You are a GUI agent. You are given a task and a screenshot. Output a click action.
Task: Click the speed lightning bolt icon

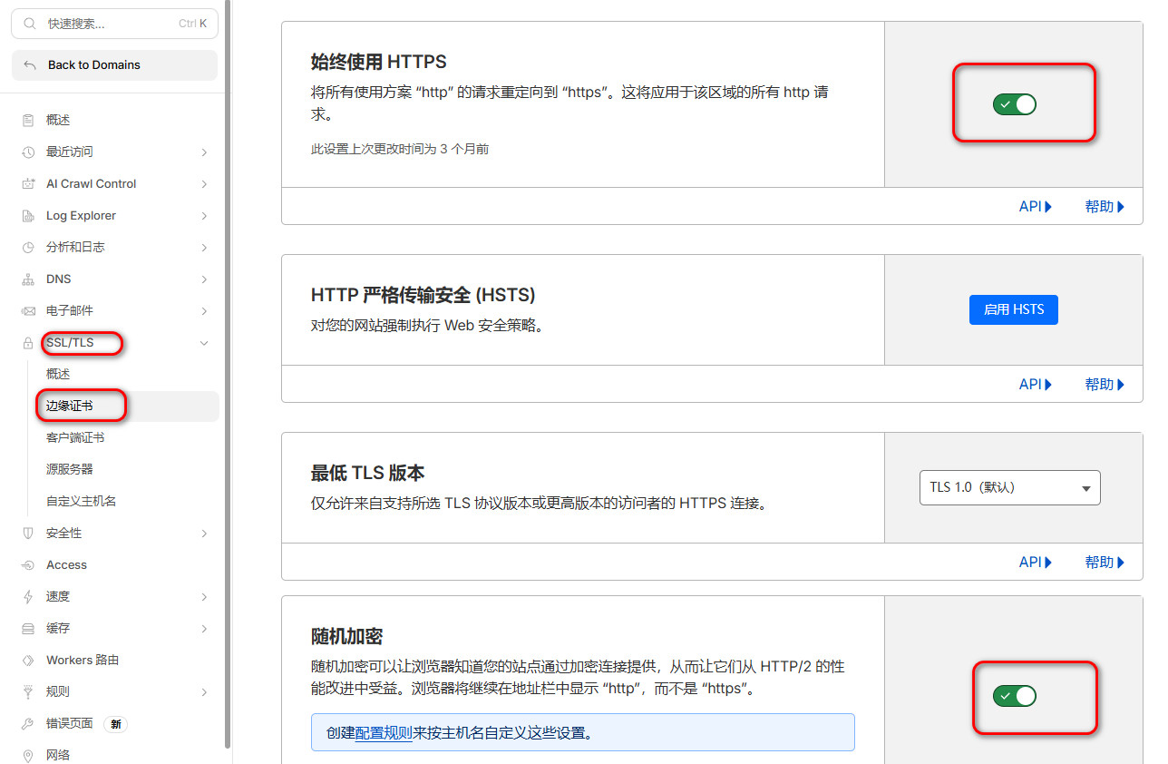(x=28, y=597)
